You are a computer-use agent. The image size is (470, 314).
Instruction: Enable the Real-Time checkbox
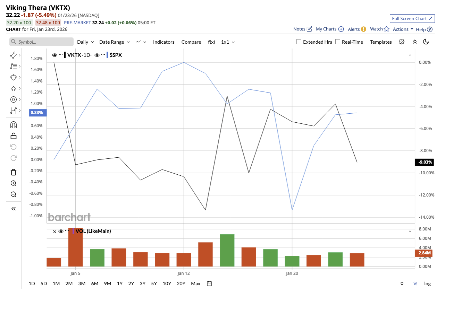(x=338, y=42)
